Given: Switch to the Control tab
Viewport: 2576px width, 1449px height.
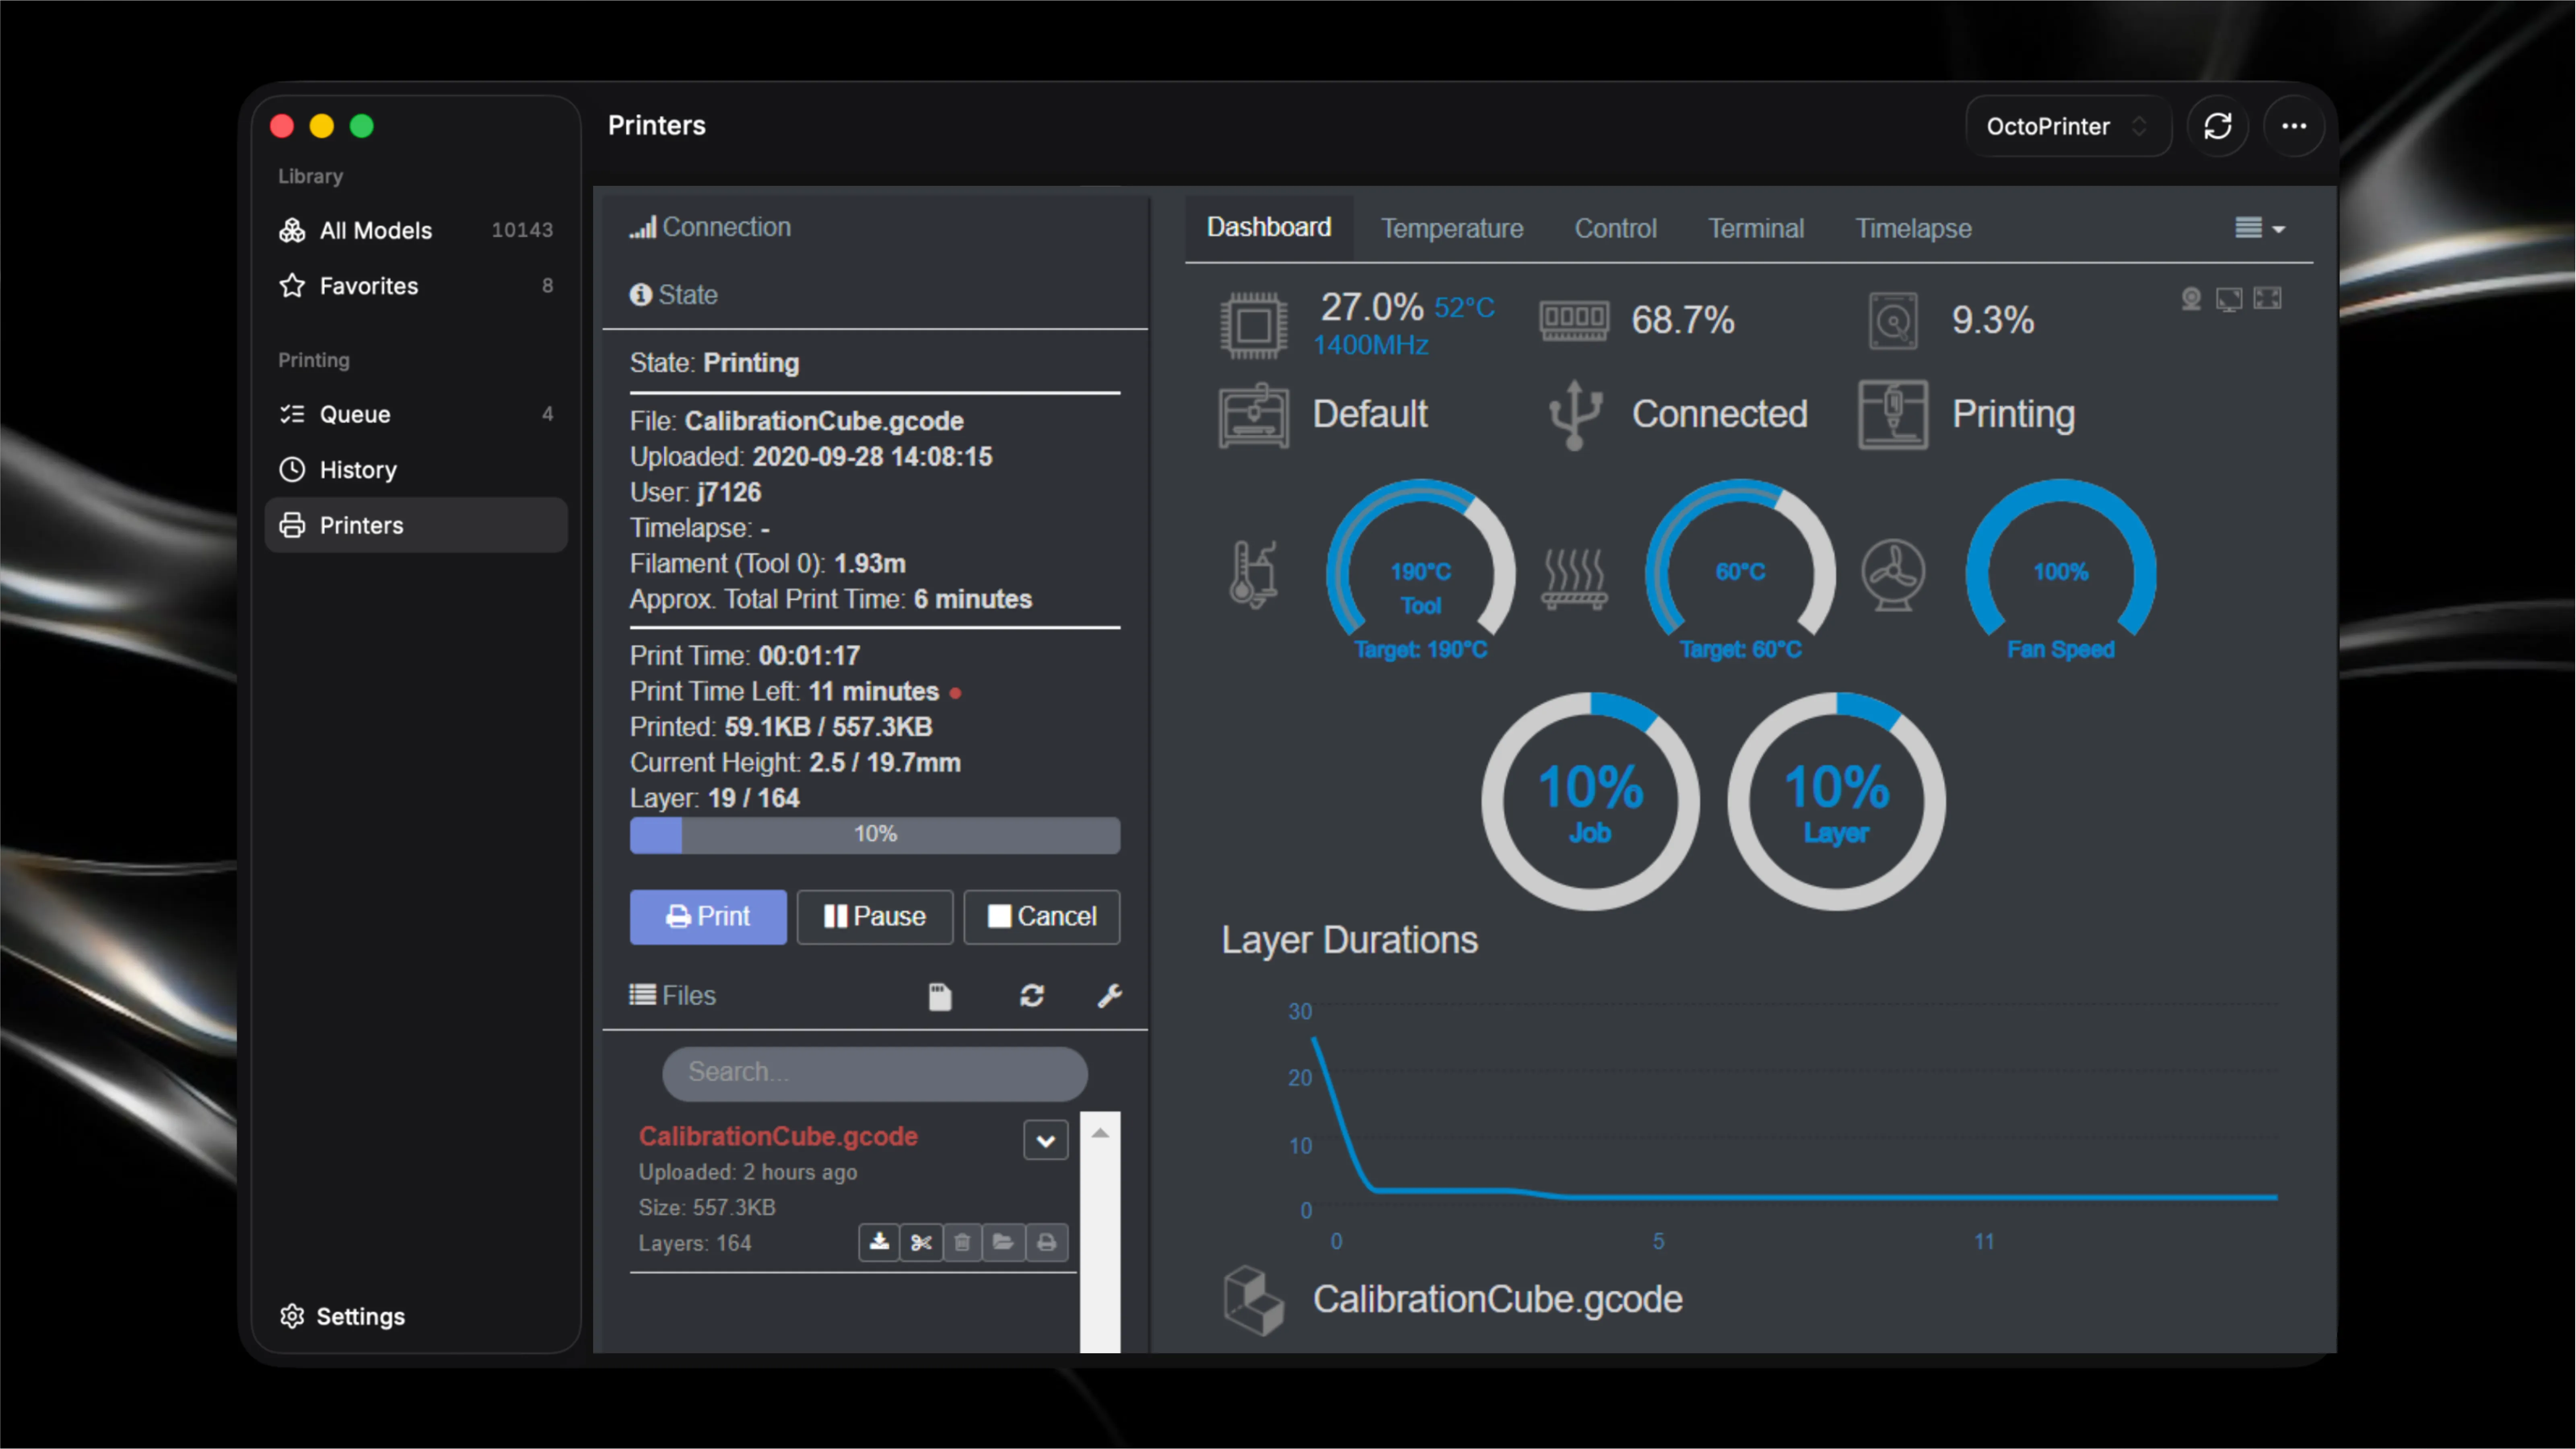Looking at the screenshot, I should (1615, 229).
